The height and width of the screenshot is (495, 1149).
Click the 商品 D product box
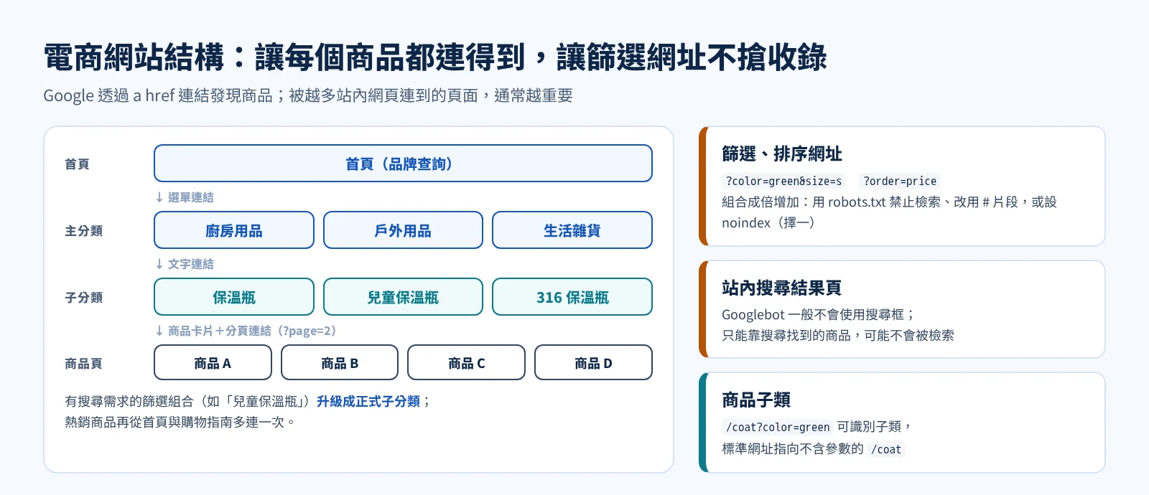pos(593,363)
